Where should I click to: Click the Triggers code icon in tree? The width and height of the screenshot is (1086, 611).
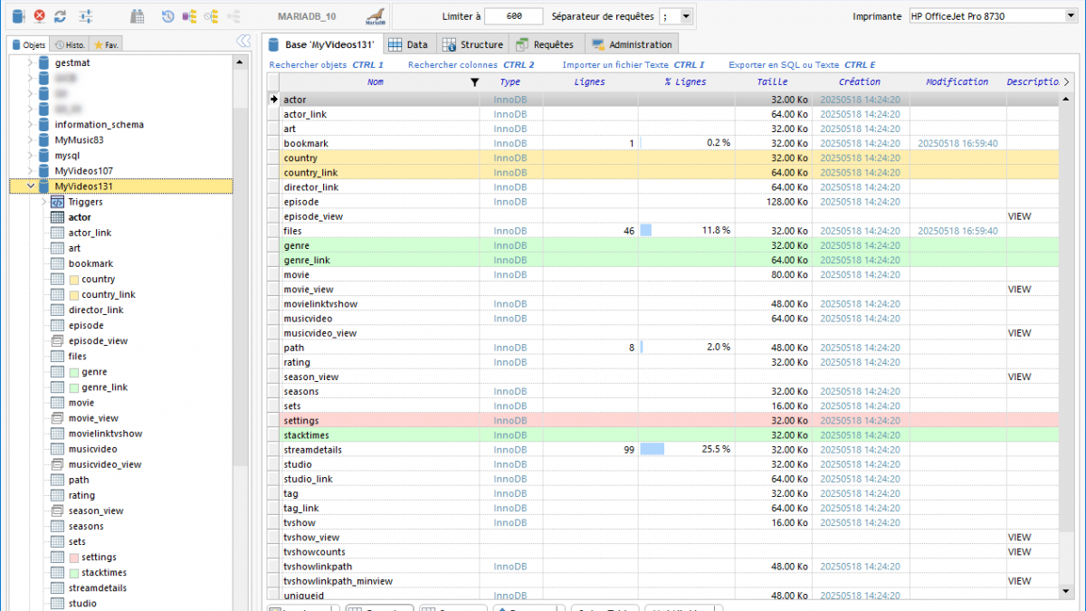pyautogui.click(x=57, y=202)
